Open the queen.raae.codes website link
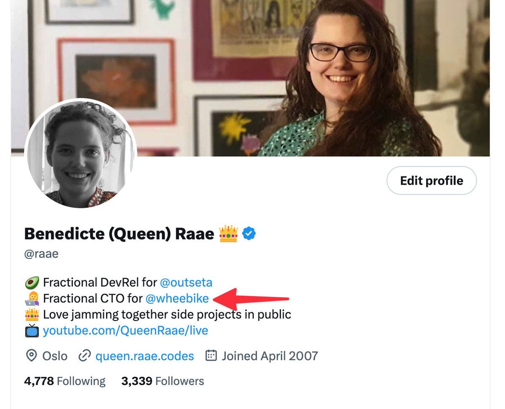505x409 pixels. (x=145, y=356)
